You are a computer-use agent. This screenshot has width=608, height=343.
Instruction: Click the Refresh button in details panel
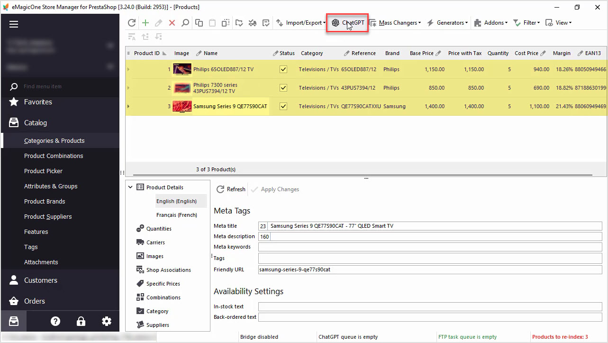pos(231,189)
